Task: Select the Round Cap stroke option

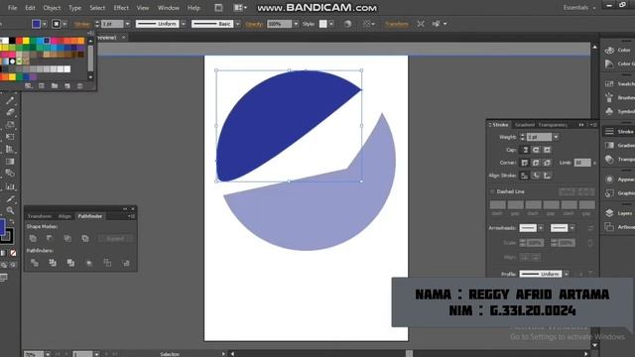Action: coord(536,150)
